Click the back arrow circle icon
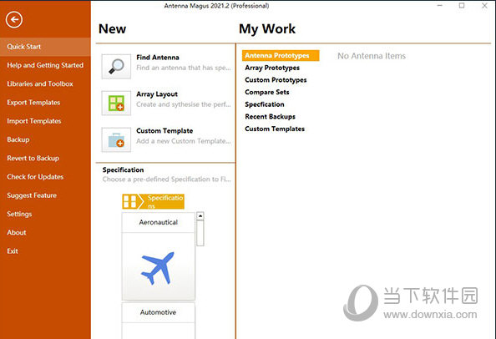Image resolution: width=496 pixels, height=339 pixels. pos(14,20)
